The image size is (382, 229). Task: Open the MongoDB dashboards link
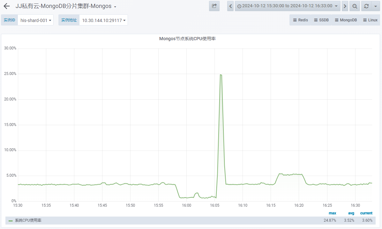(x=346, y=20)
